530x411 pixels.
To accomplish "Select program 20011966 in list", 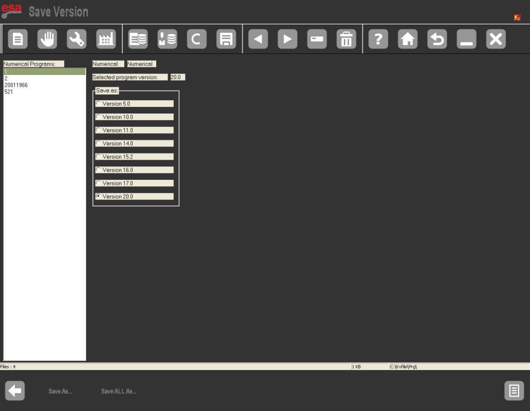I will pyautogui.click(x=16, y=85).
